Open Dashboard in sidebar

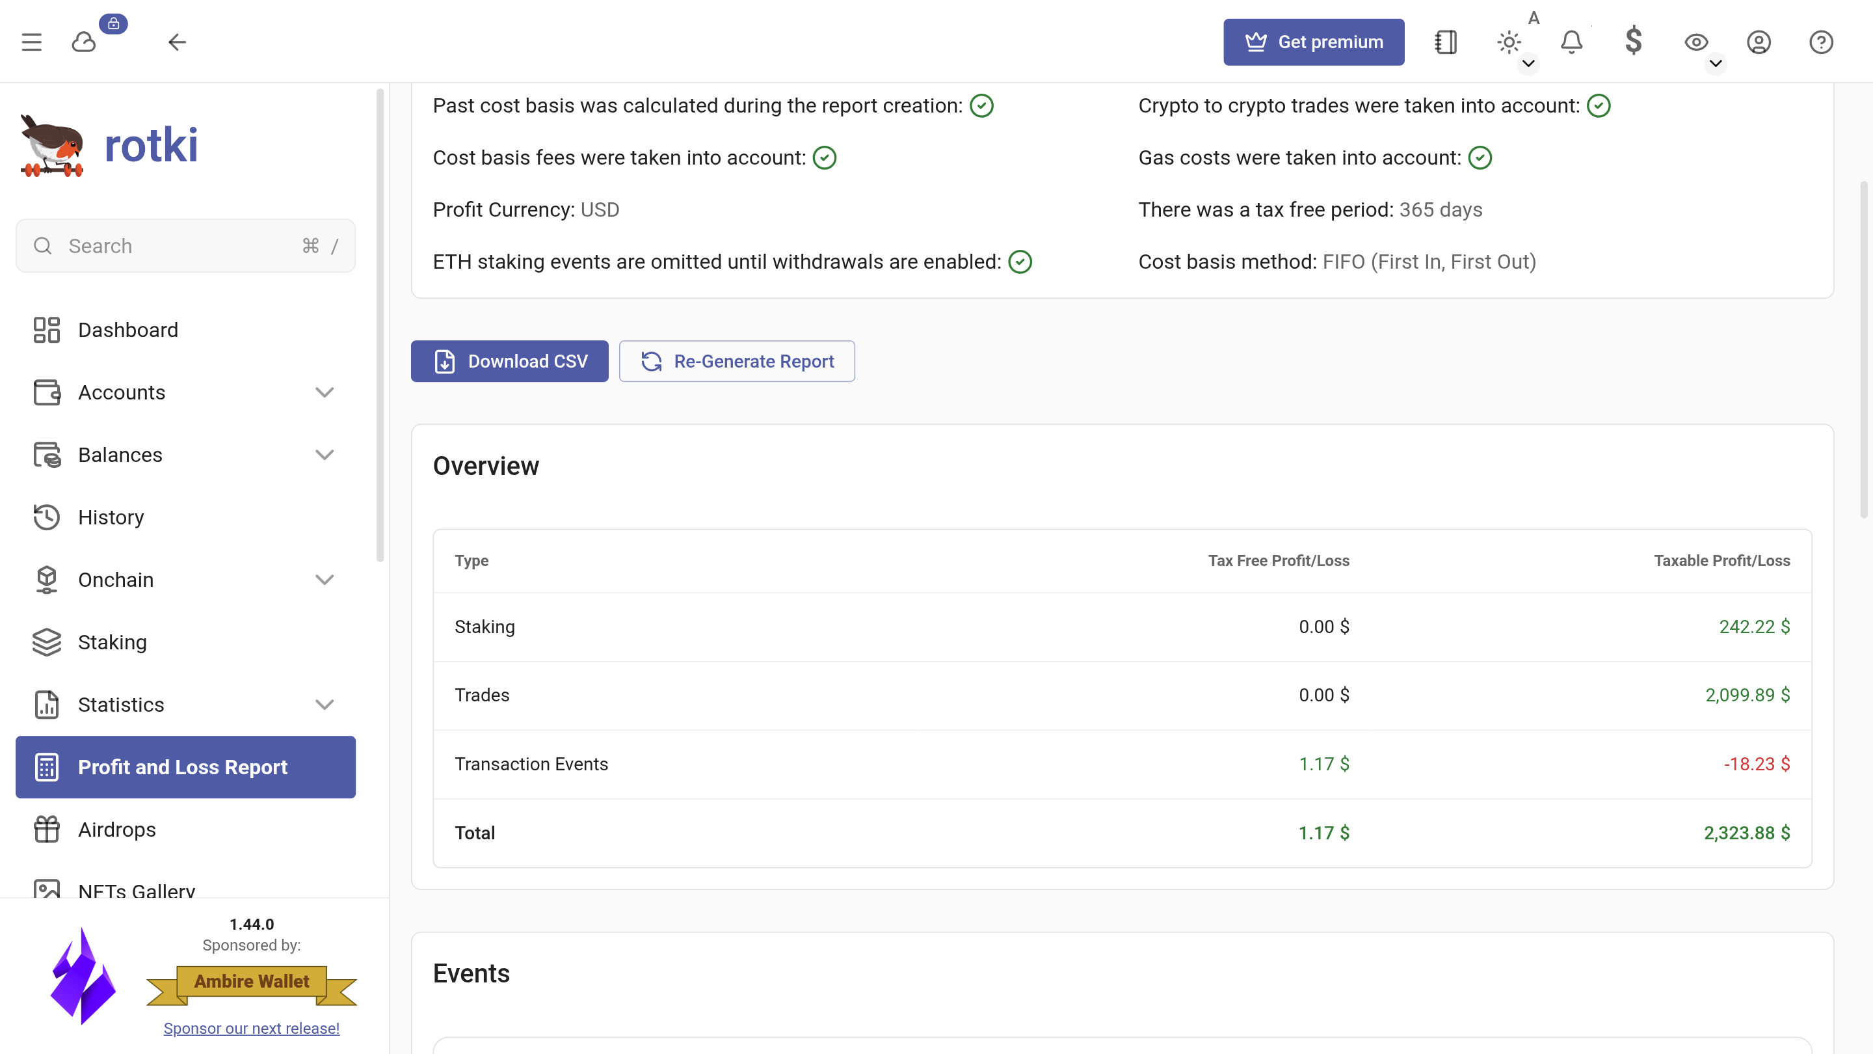click(x=185, y=331)
